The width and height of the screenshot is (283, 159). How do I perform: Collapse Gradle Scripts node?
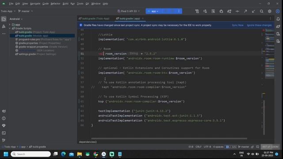pyautogui.click(x=10, y=28)
